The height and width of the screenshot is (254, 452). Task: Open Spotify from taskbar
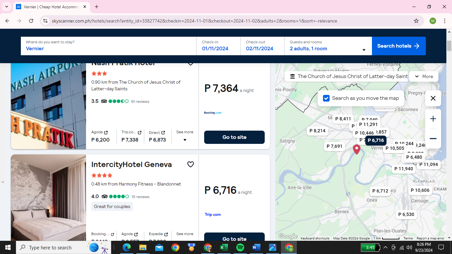(x=240, y=247)
